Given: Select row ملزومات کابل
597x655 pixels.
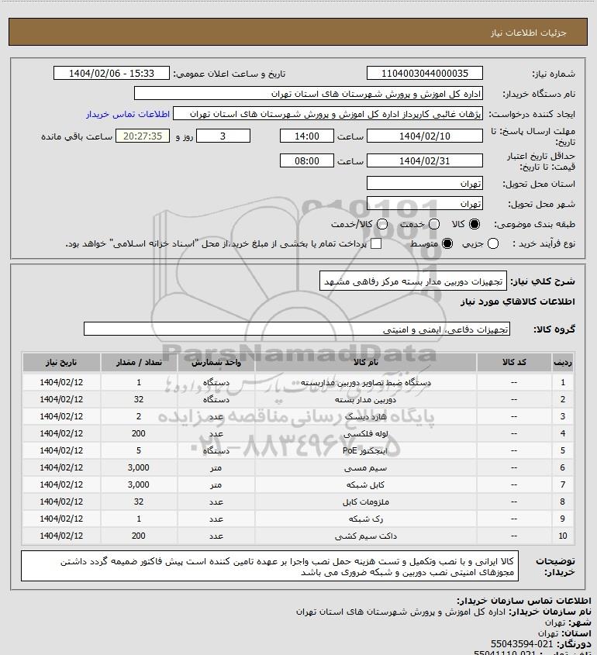Looking at the screenshot, I should [x=298, y=502].
